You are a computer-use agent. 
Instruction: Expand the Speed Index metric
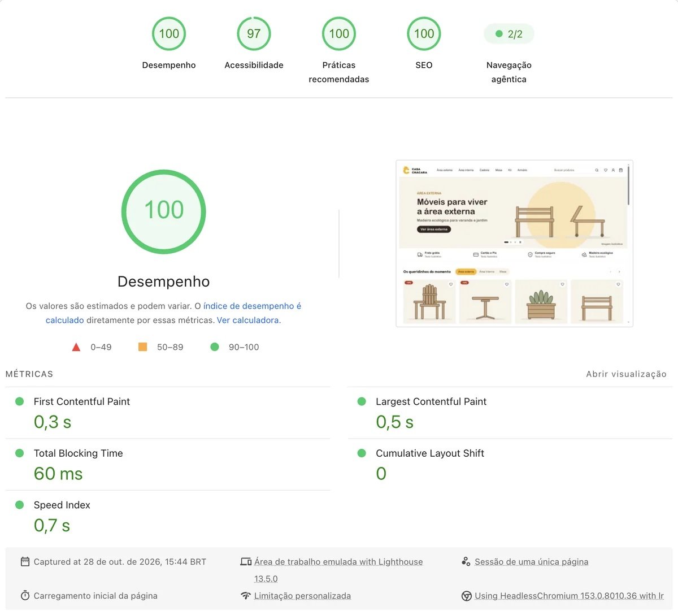[168, 517]
